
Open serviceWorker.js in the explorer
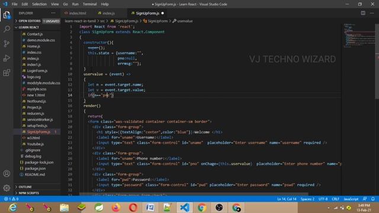(x=40, y=120)
